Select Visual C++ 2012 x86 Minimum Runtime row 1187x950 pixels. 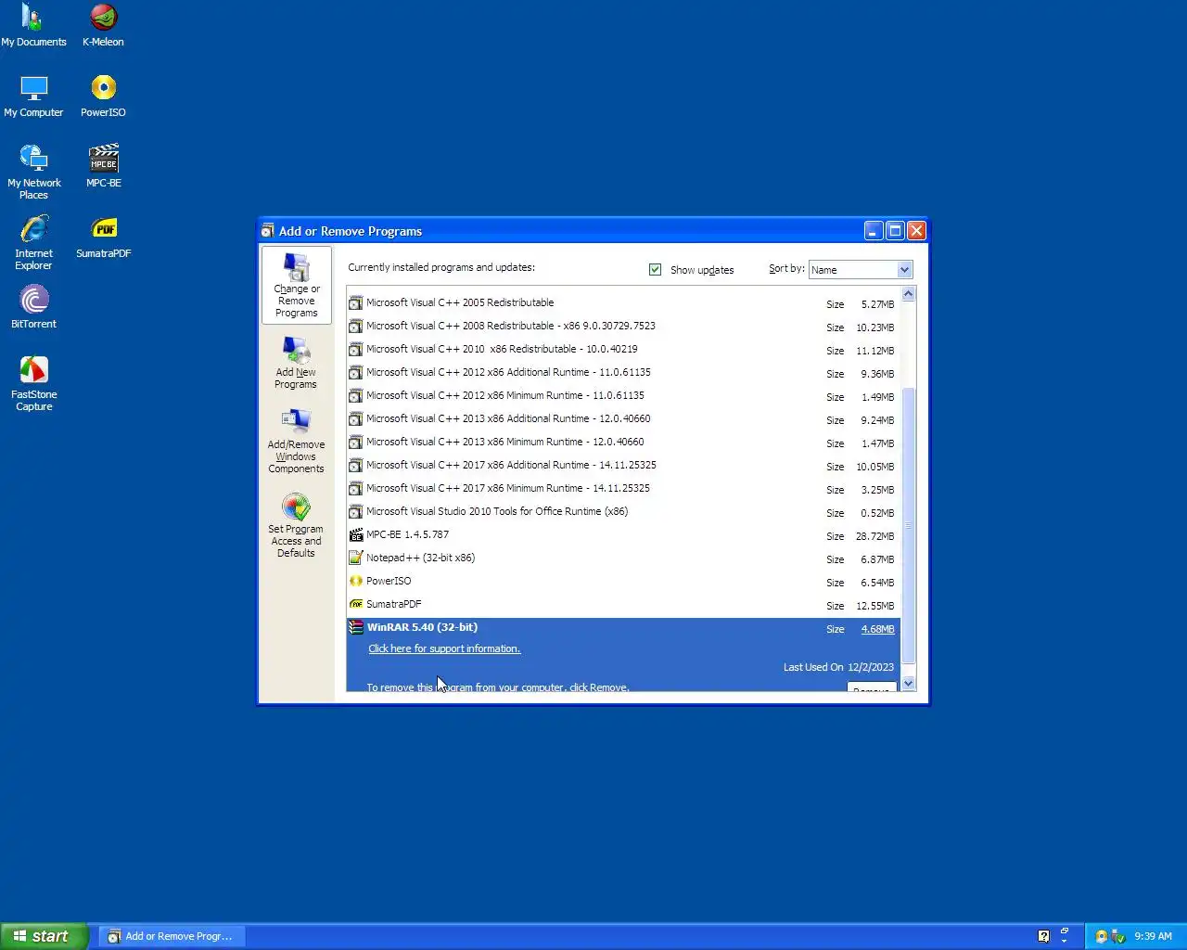(622, 395)
